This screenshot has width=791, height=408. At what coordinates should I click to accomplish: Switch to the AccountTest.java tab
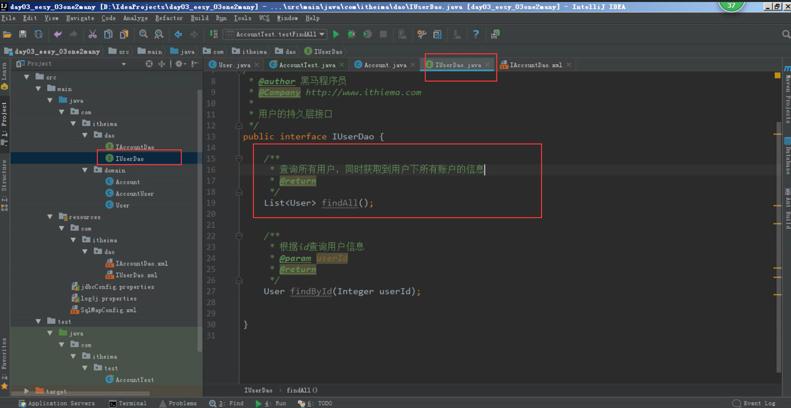point(307,65)
